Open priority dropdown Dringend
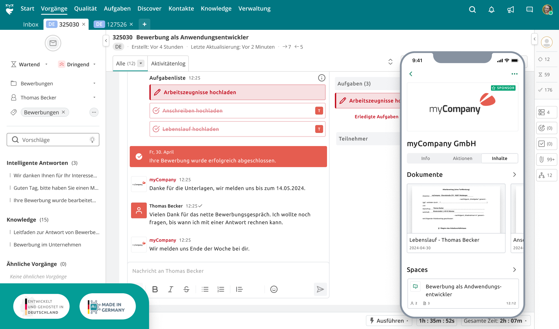 [x=77, y=64]
